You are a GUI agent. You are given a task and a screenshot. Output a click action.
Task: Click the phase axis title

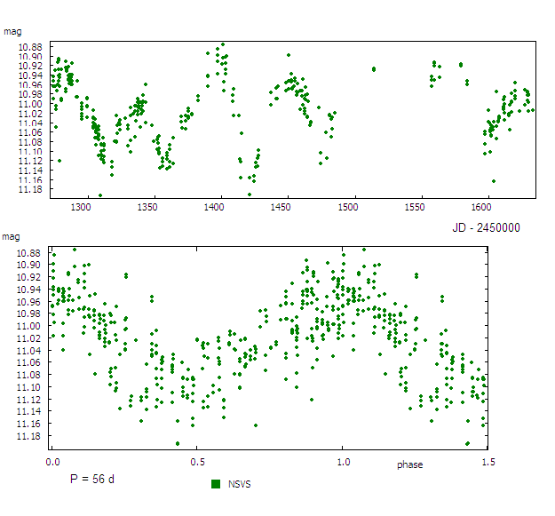click(x=409, y=464)
